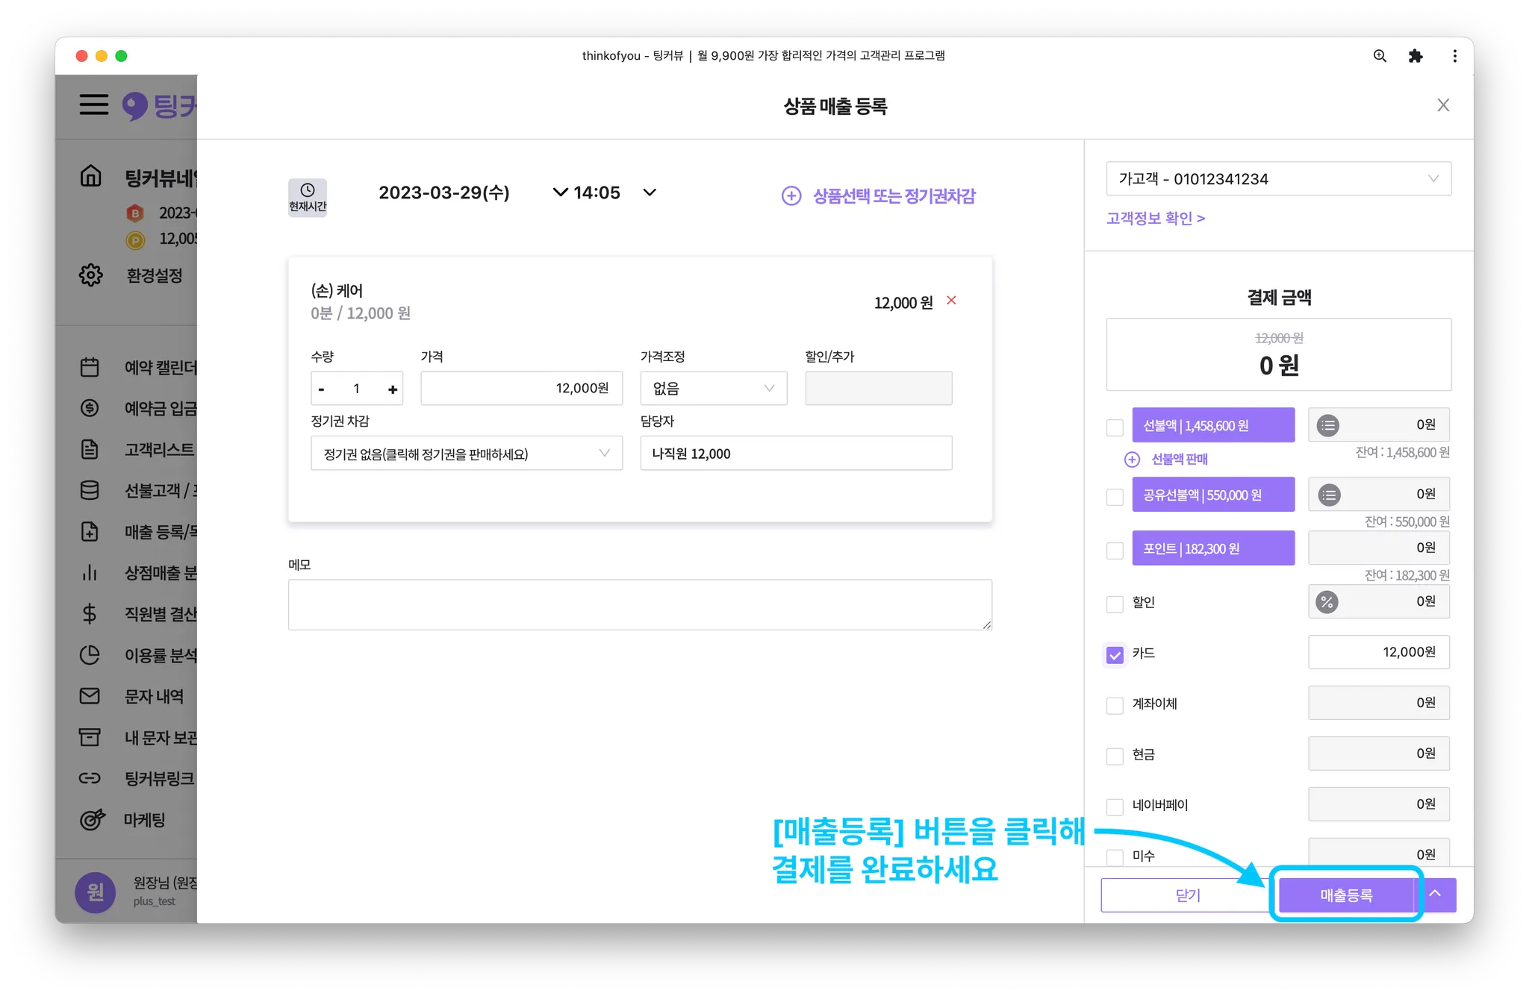Click the percent icon in 할인 field

[1327, 602]
